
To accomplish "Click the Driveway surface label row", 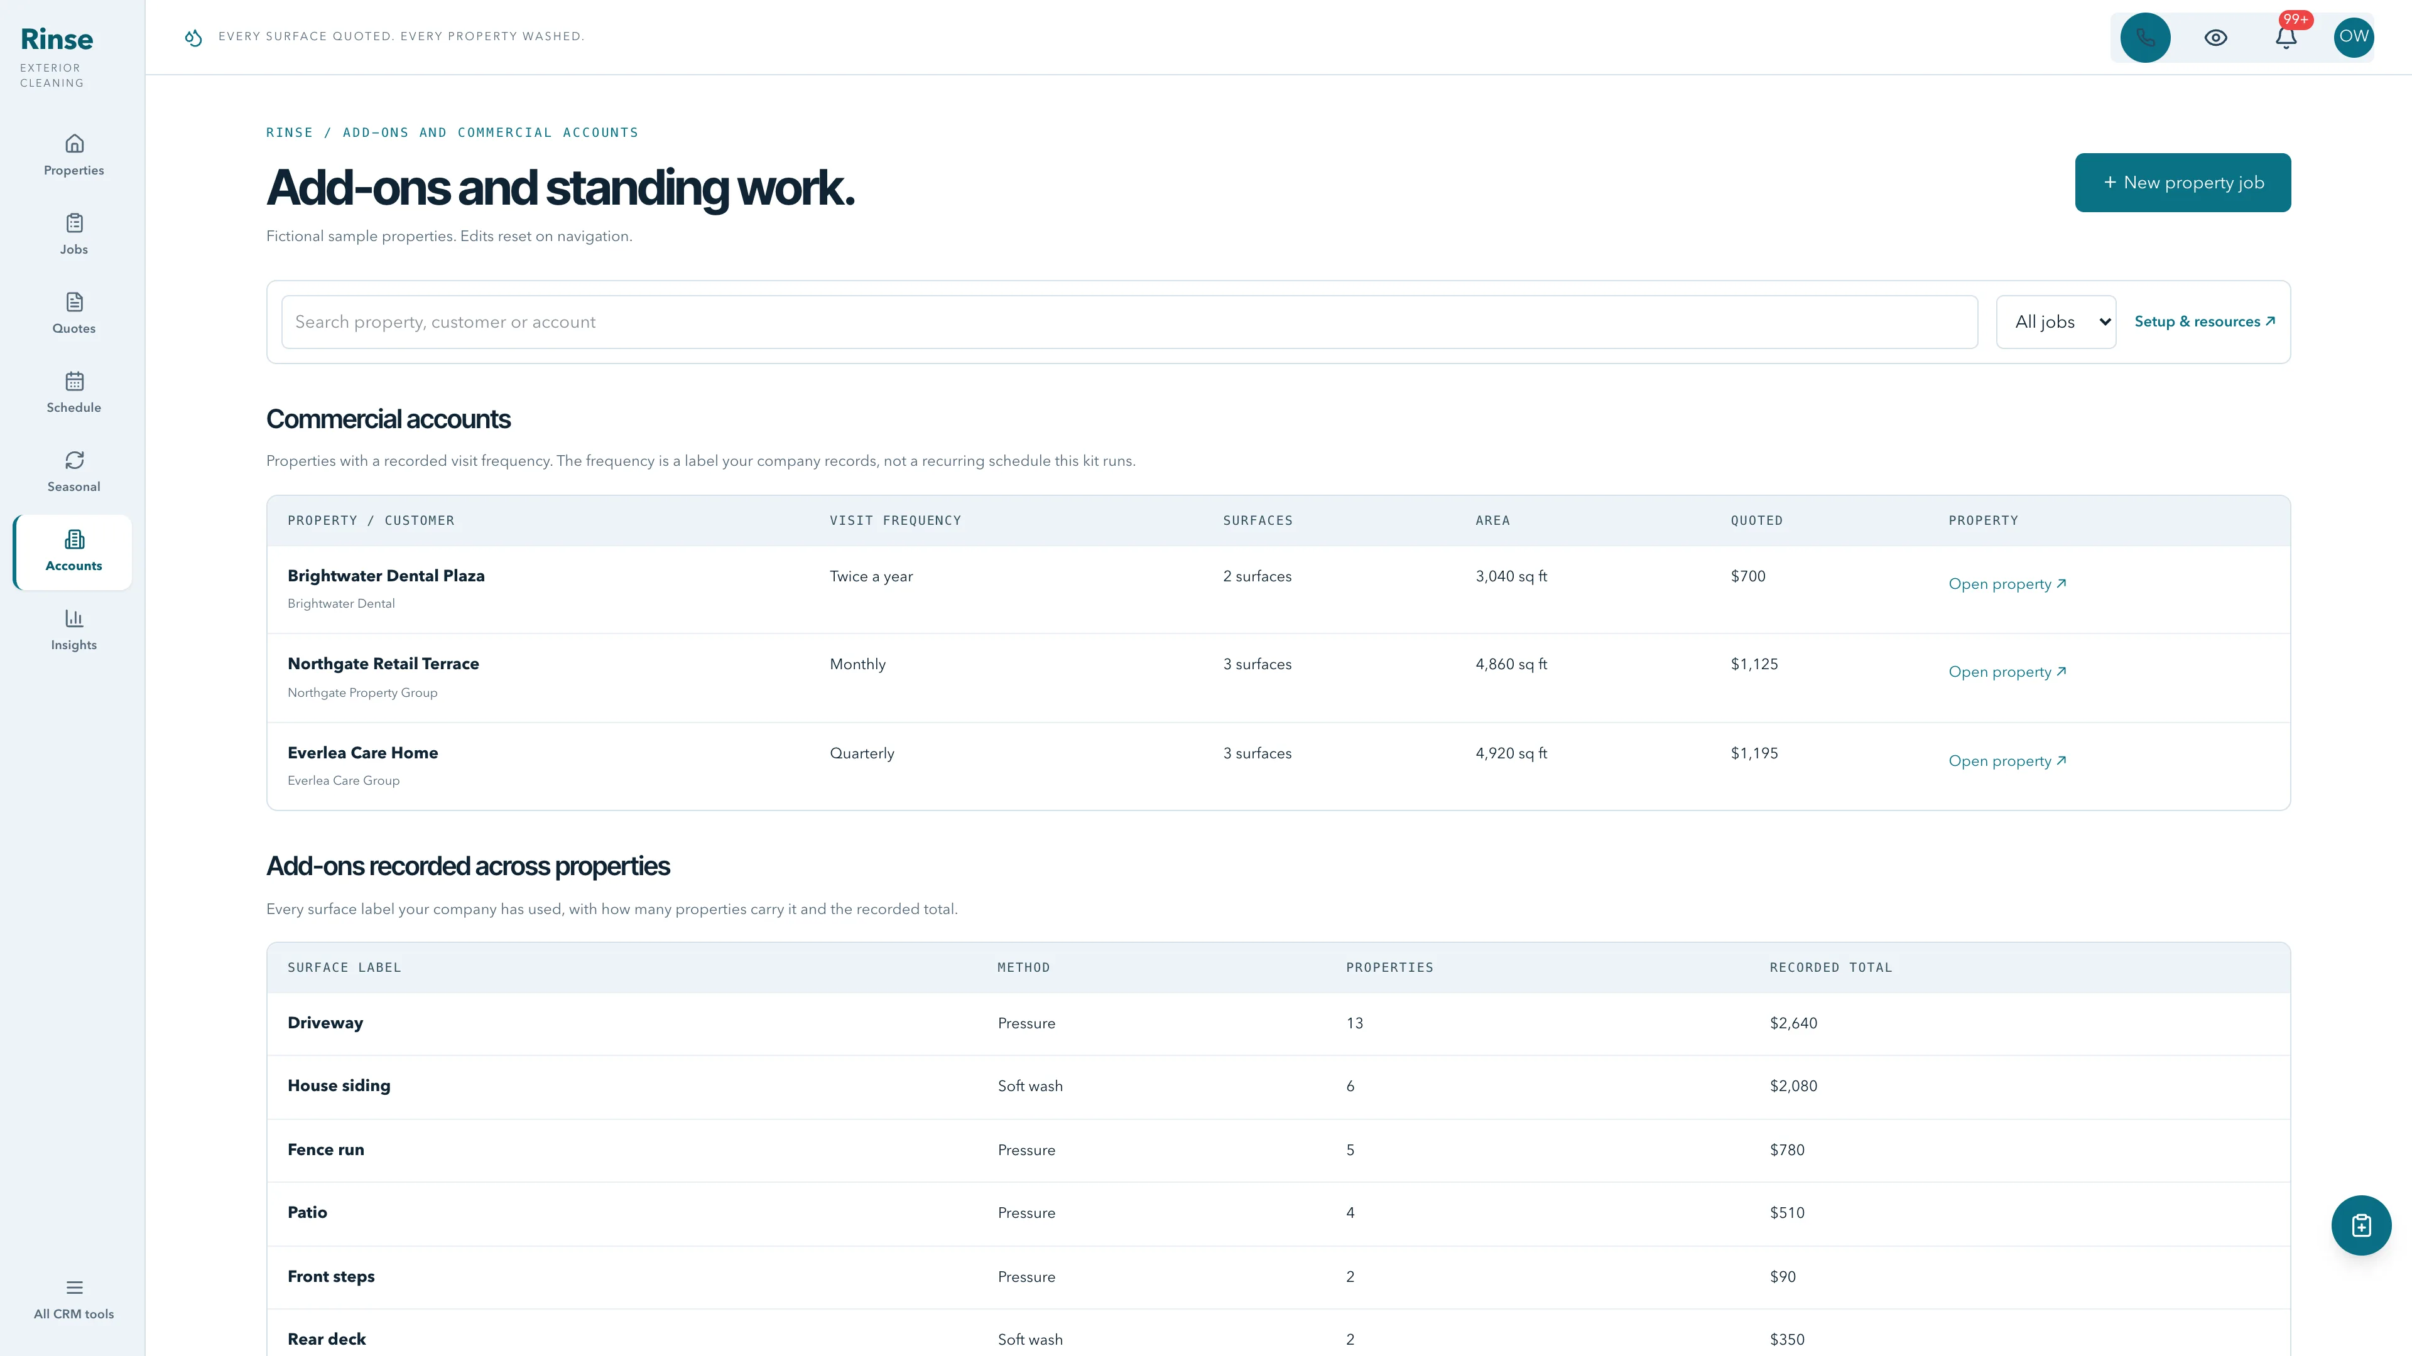I will pos(1278,1024).
